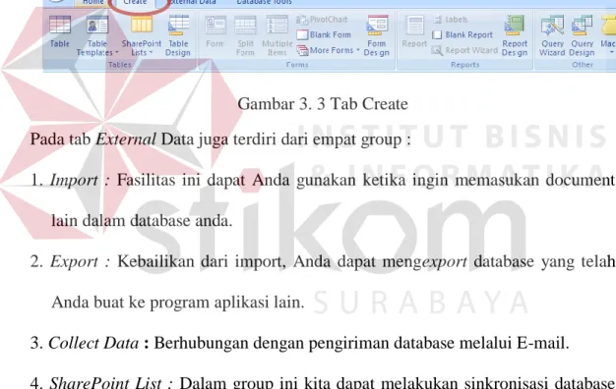Viewport: 616px width, 389px height.
Task: Open the More Forms dropdown
Action: (x=329, y=50)
